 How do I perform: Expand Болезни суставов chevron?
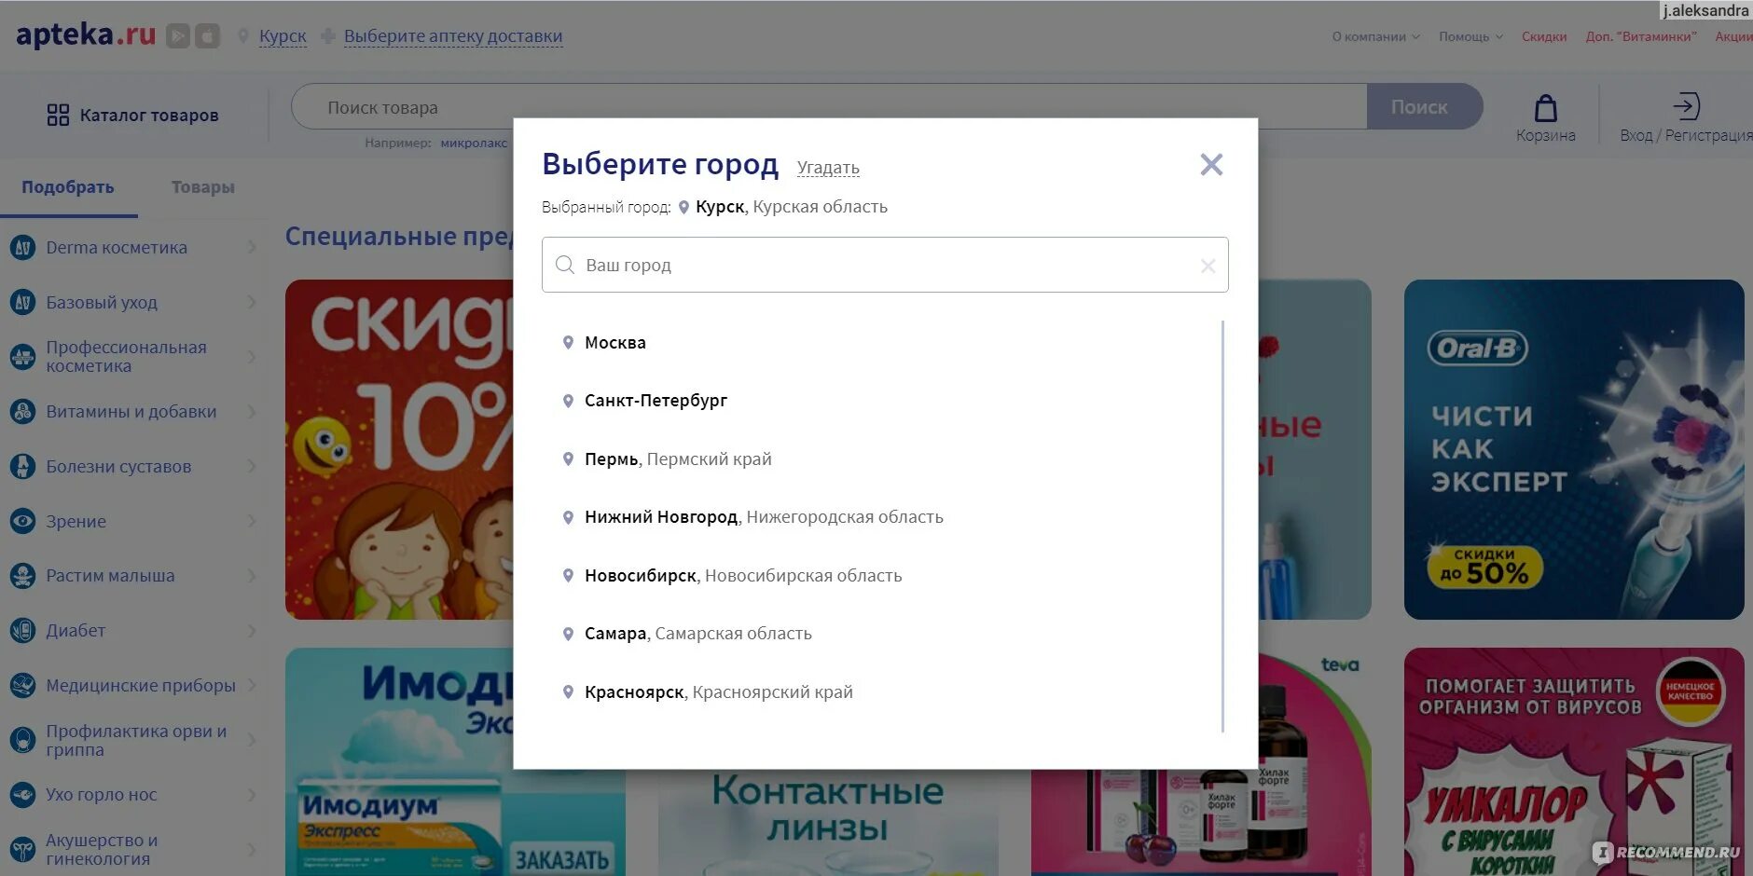tap(252, 466)
